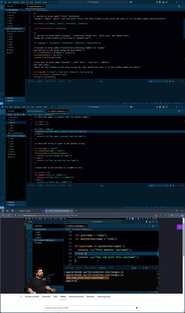Open Q&A tab on Udemy page
The image size is (185, 313).
point(55,297)
